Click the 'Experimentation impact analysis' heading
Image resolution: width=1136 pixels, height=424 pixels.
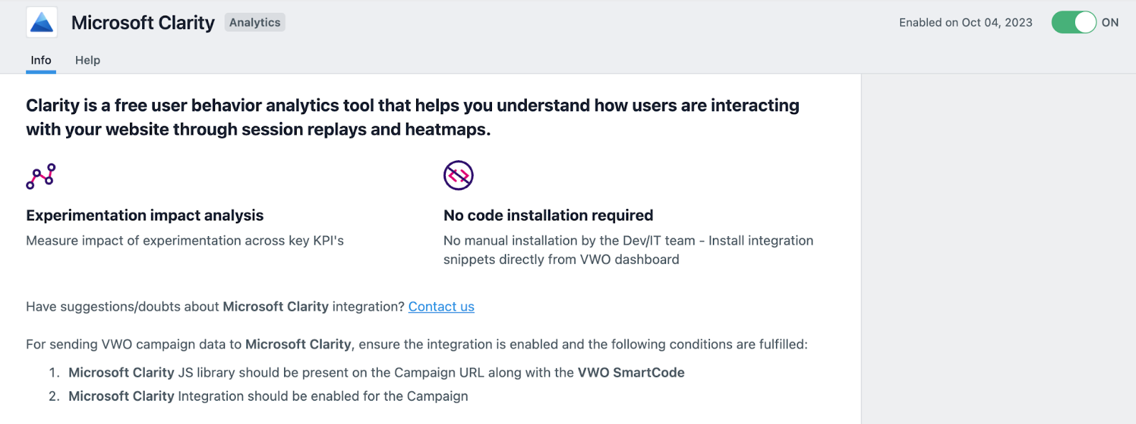(145, 216)
